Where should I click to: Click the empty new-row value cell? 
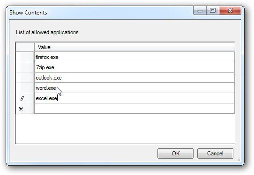pyautogui.click(x=134, y=109)
